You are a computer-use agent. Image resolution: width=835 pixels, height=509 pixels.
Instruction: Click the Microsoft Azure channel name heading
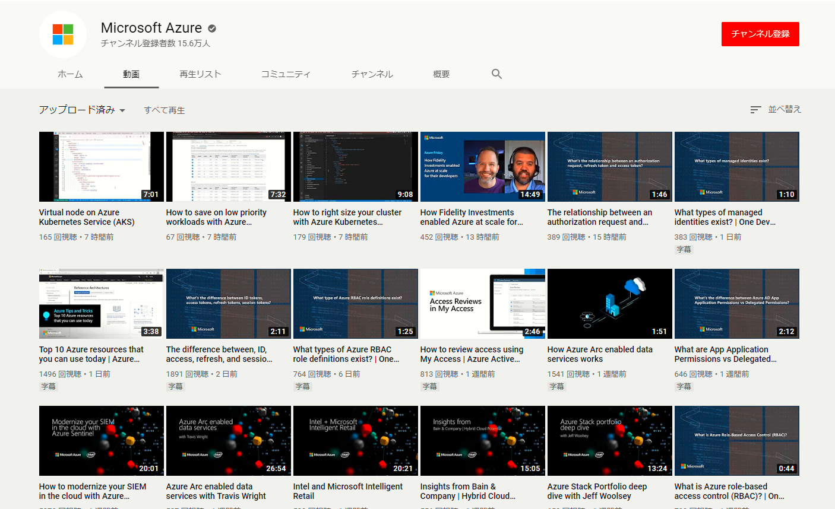(x=151, y=28)
